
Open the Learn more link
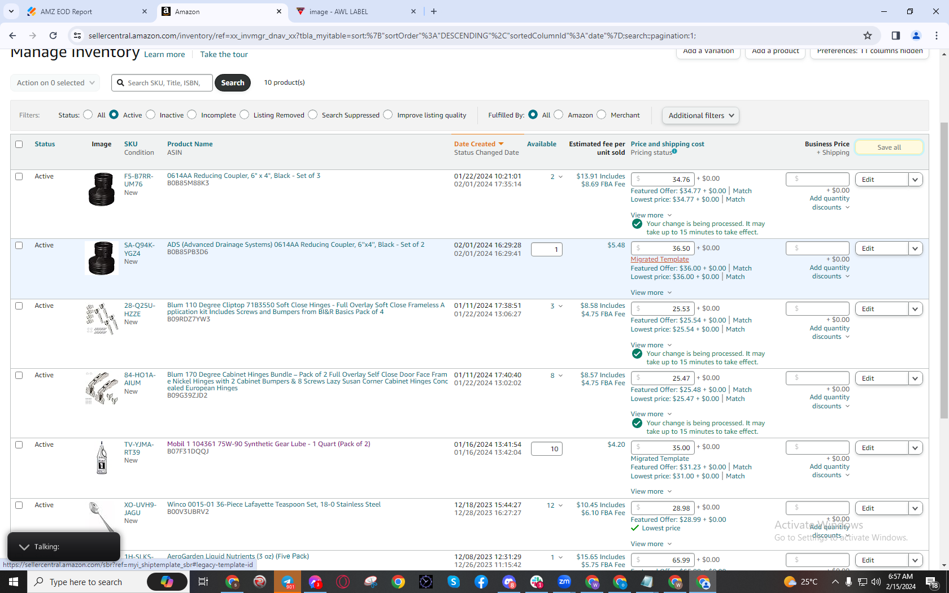point(164,54)
